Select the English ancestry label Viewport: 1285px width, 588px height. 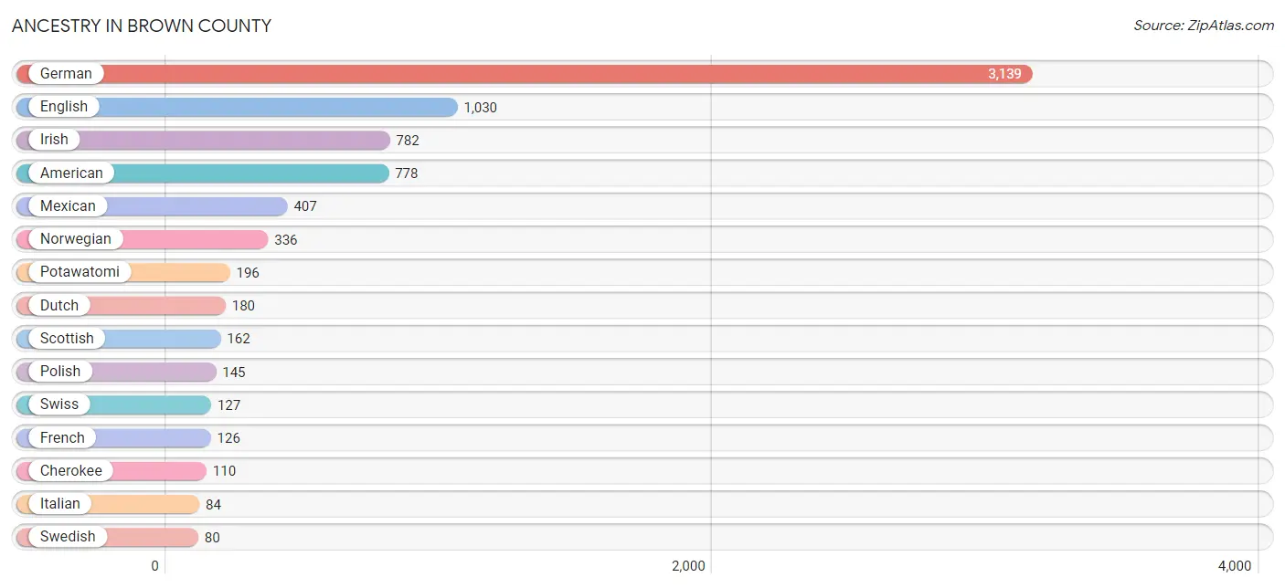[64, 107]
